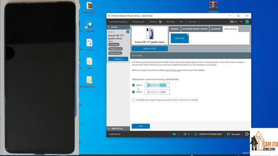Open the Downloads menu

pos(138,22)
